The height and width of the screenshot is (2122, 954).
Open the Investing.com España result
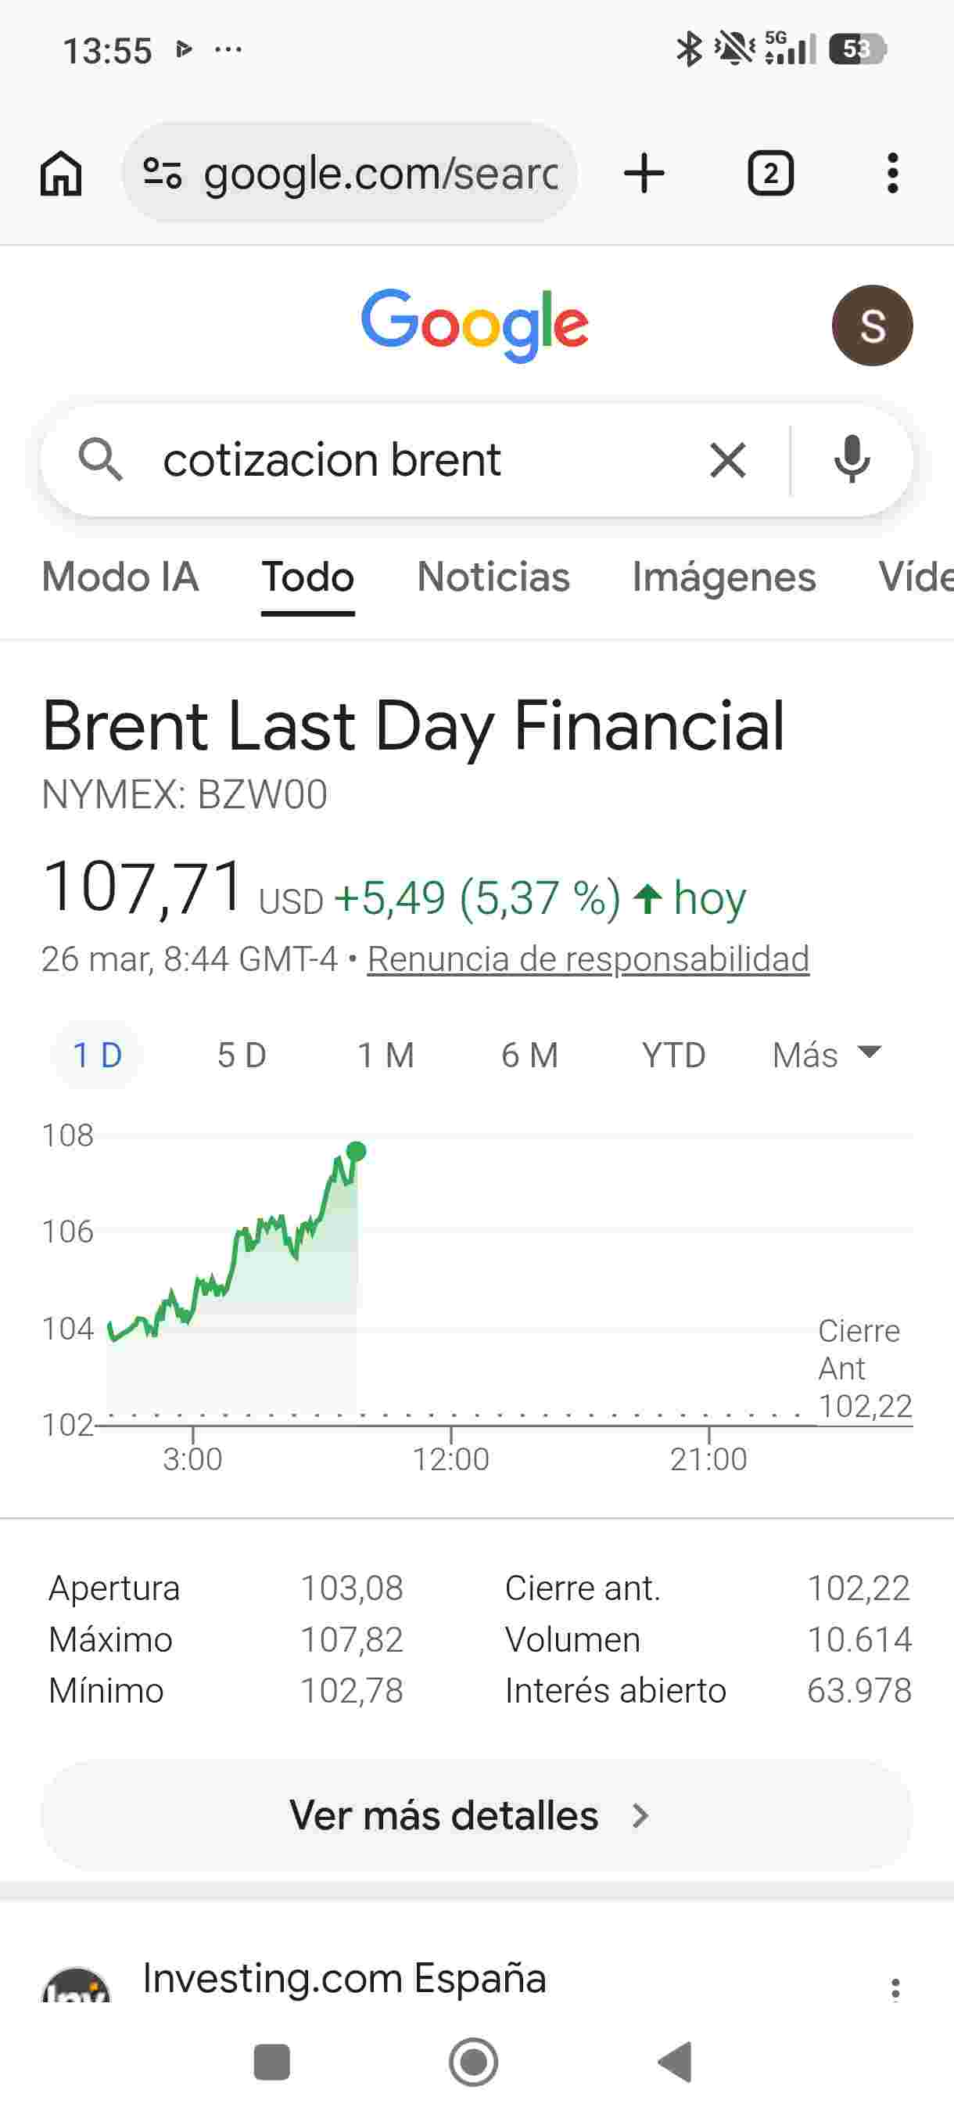pos(344,1979)
